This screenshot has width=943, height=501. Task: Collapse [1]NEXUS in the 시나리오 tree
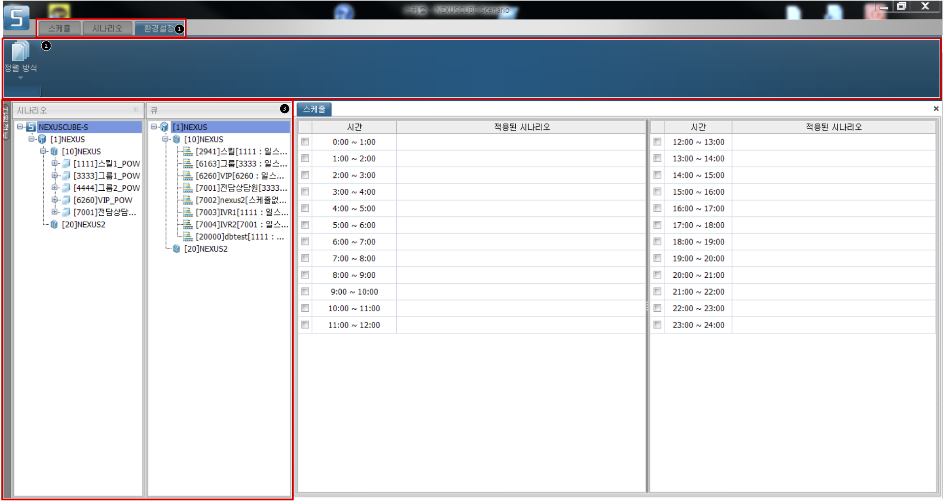[x=31, y=139]
